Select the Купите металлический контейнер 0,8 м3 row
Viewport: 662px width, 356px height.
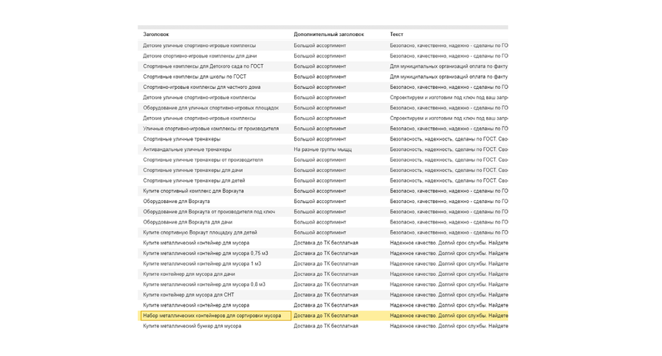pyautogui.click(x=323, y=284)
